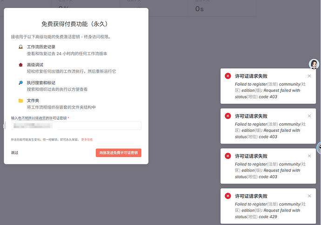Click the 高级调试 feature heading
321x225 pixels.
coord(35,65)
